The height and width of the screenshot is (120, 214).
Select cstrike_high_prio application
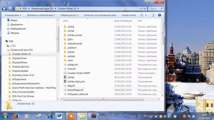click(x=76, y=81)
